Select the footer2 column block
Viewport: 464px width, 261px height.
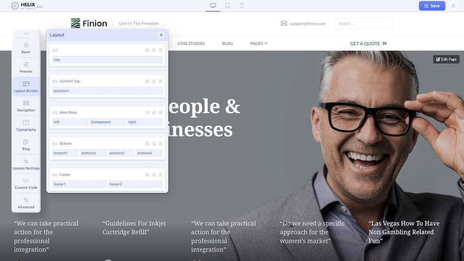coord(135,184)
